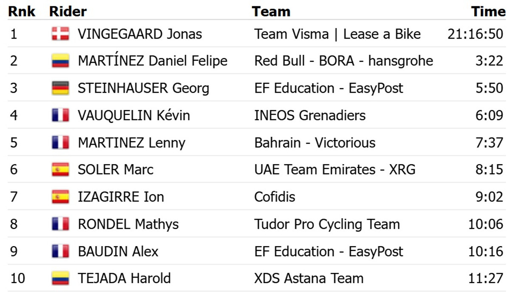Open Red Bull - BORA - hansgrohe team
Viewport: 510px width, 292px height.
(343, 61)
